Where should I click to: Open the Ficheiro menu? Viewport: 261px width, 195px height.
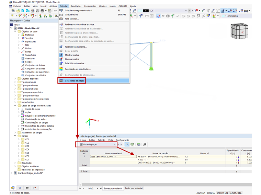pos(17,6)
